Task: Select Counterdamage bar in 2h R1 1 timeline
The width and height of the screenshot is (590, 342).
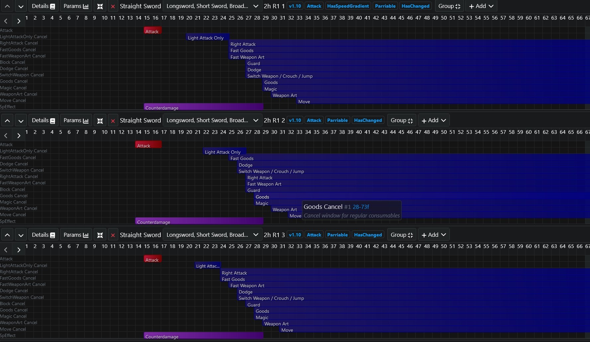Action: [x=204, y=107]
